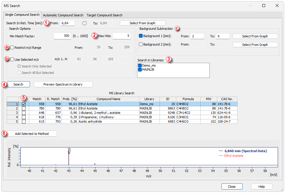Uncheck the MAINLIB library
This screenshot has width=285, height=193.
[x=140, y=70]
